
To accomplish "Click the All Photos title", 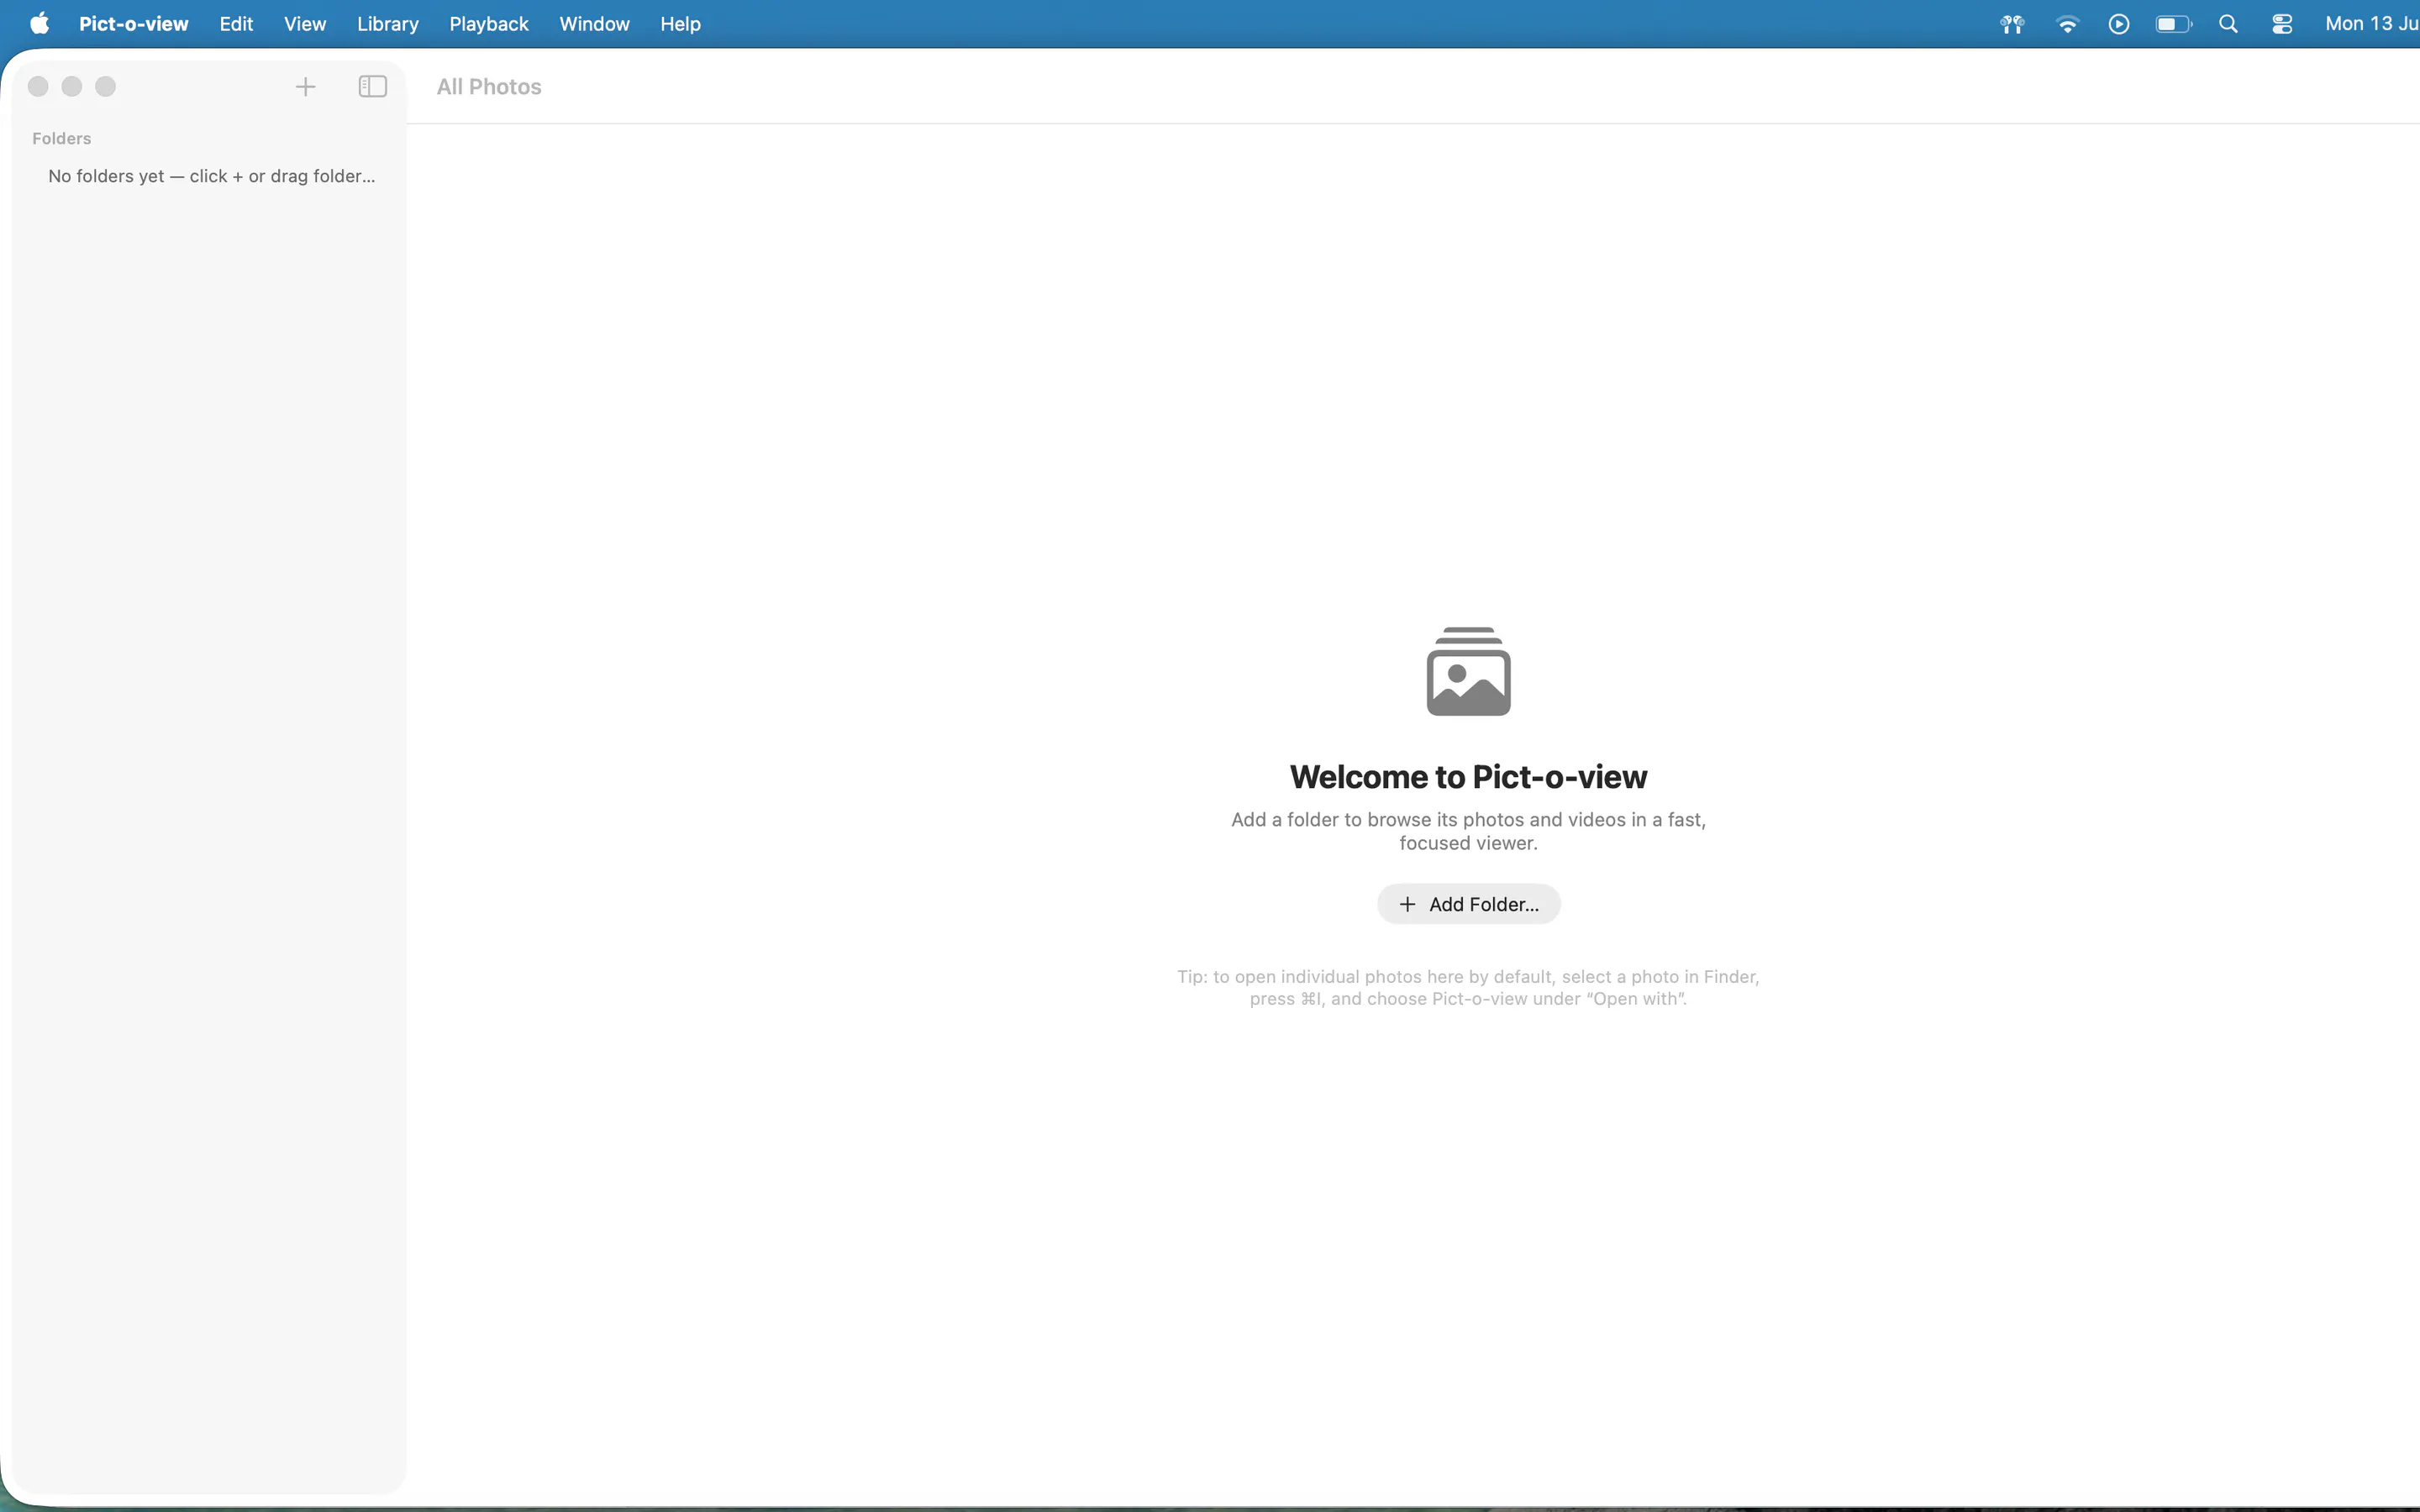I will (x=489, y=87).
